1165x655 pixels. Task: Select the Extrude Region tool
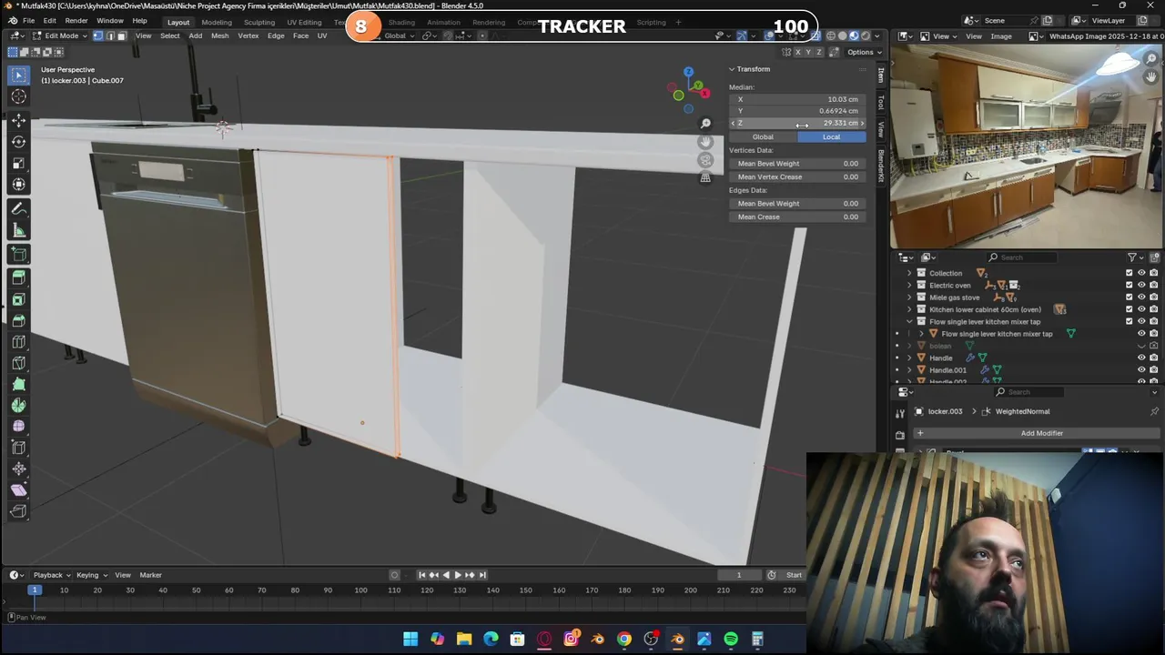(x=18, y=277)
